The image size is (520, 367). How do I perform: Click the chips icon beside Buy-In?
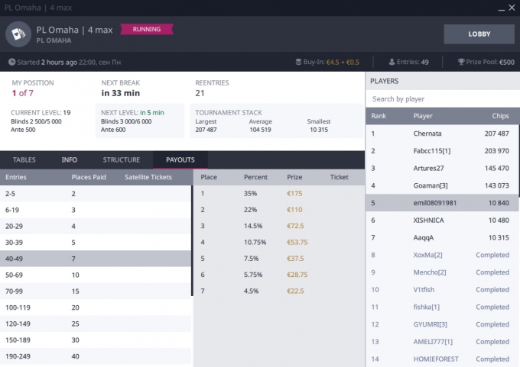click(x=298, y=62)
